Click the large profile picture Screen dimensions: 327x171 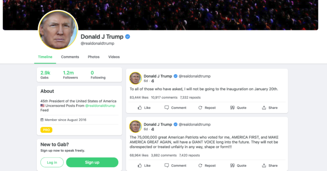click(58, 29)
